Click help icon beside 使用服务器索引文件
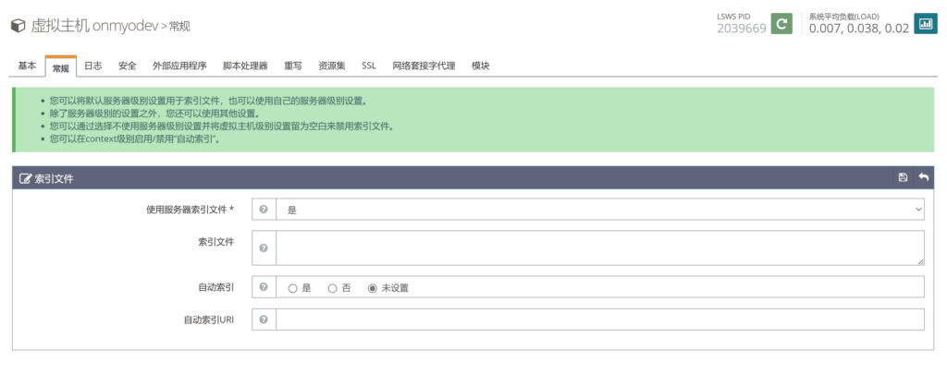 [264, 211]
